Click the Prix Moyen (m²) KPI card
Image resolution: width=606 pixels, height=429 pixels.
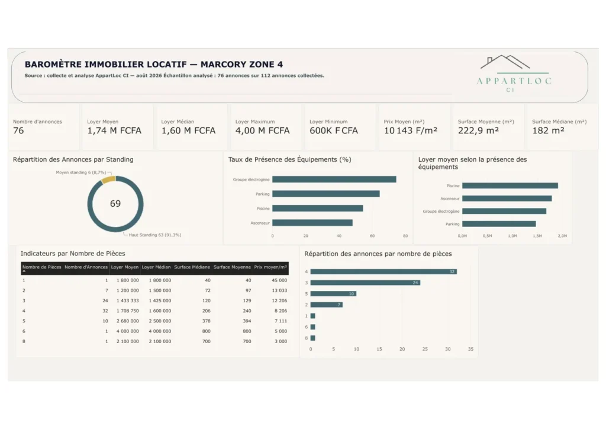pos(414,127)
